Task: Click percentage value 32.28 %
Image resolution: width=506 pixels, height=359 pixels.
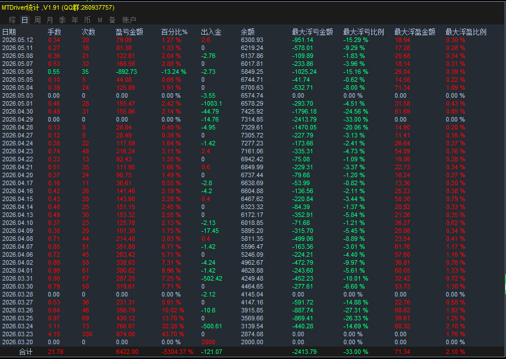Action: click(x=173, y=326)
